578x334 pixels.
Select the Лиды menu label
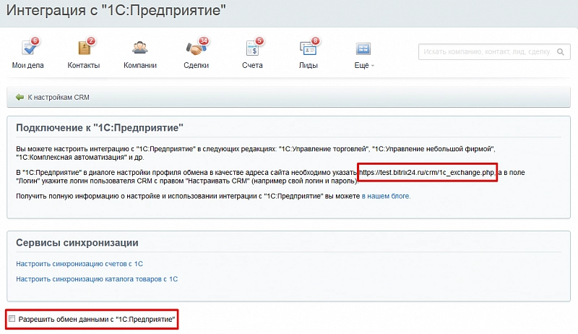coord(309,65)
